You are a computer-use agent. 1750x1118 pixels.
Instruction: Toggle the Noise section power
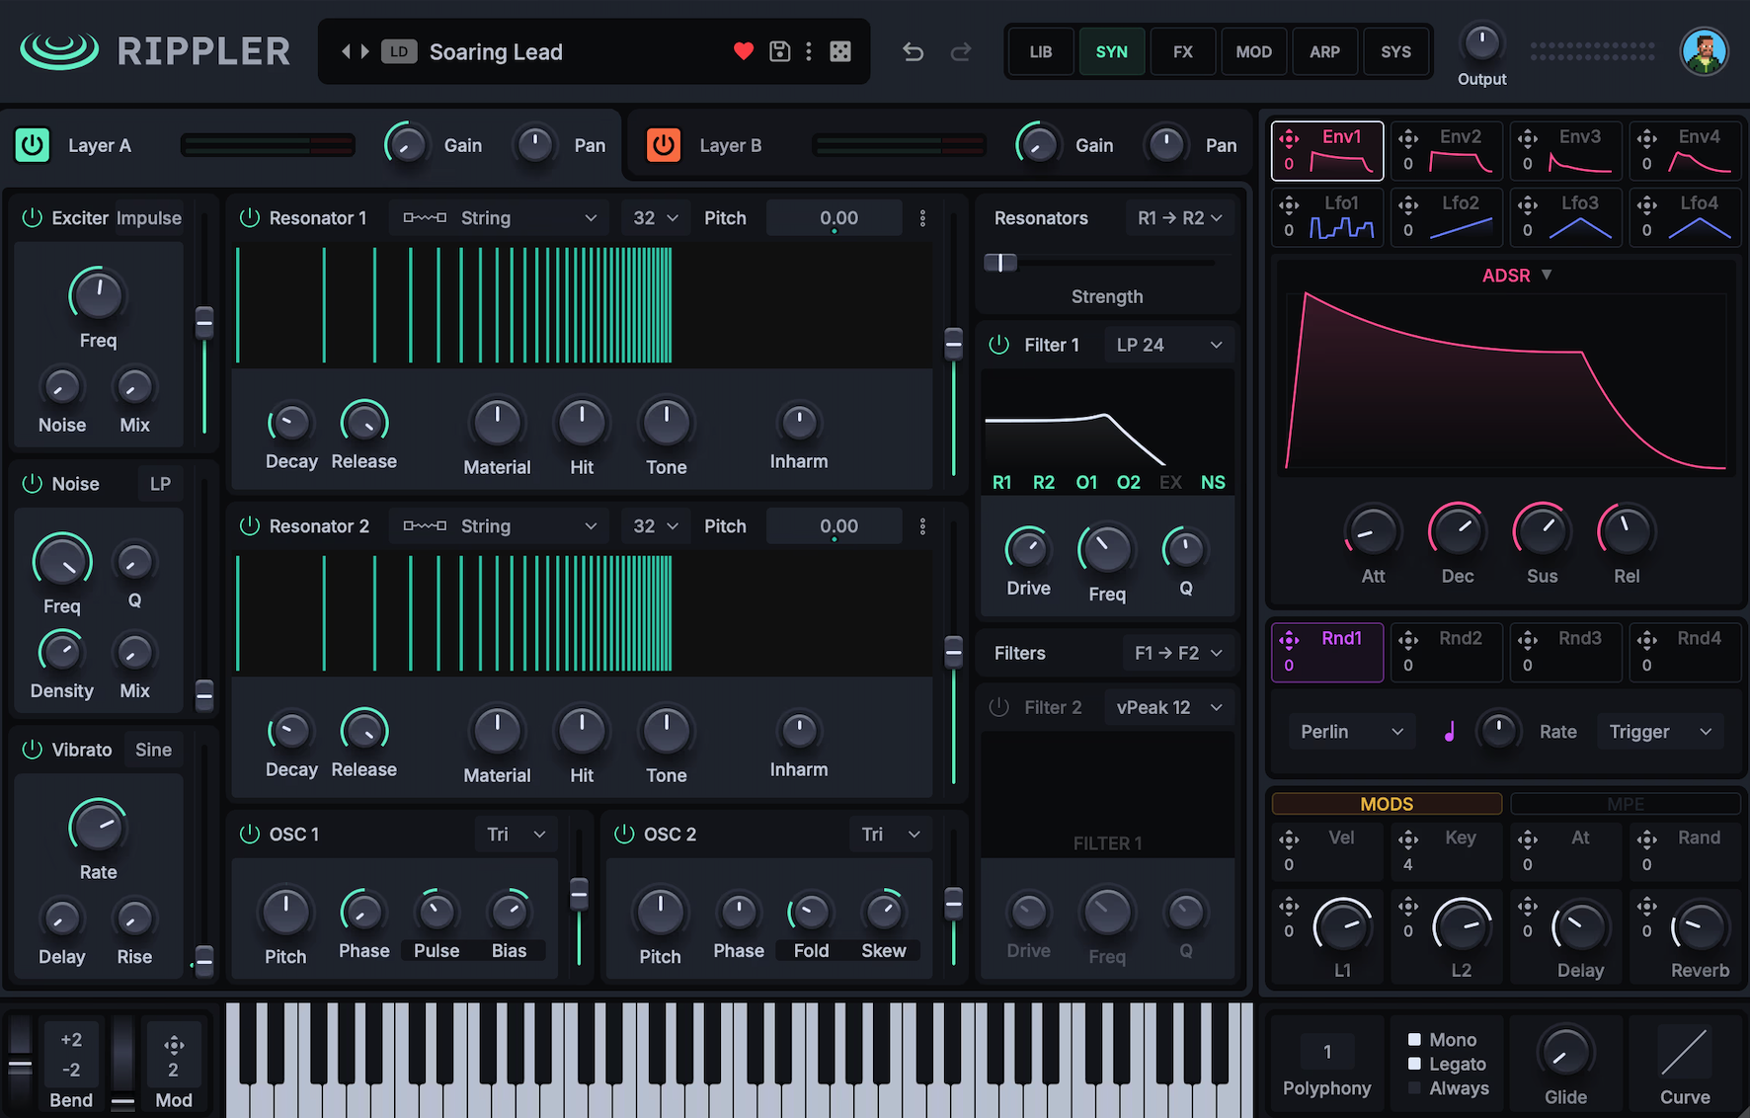(x=33, y=483)
